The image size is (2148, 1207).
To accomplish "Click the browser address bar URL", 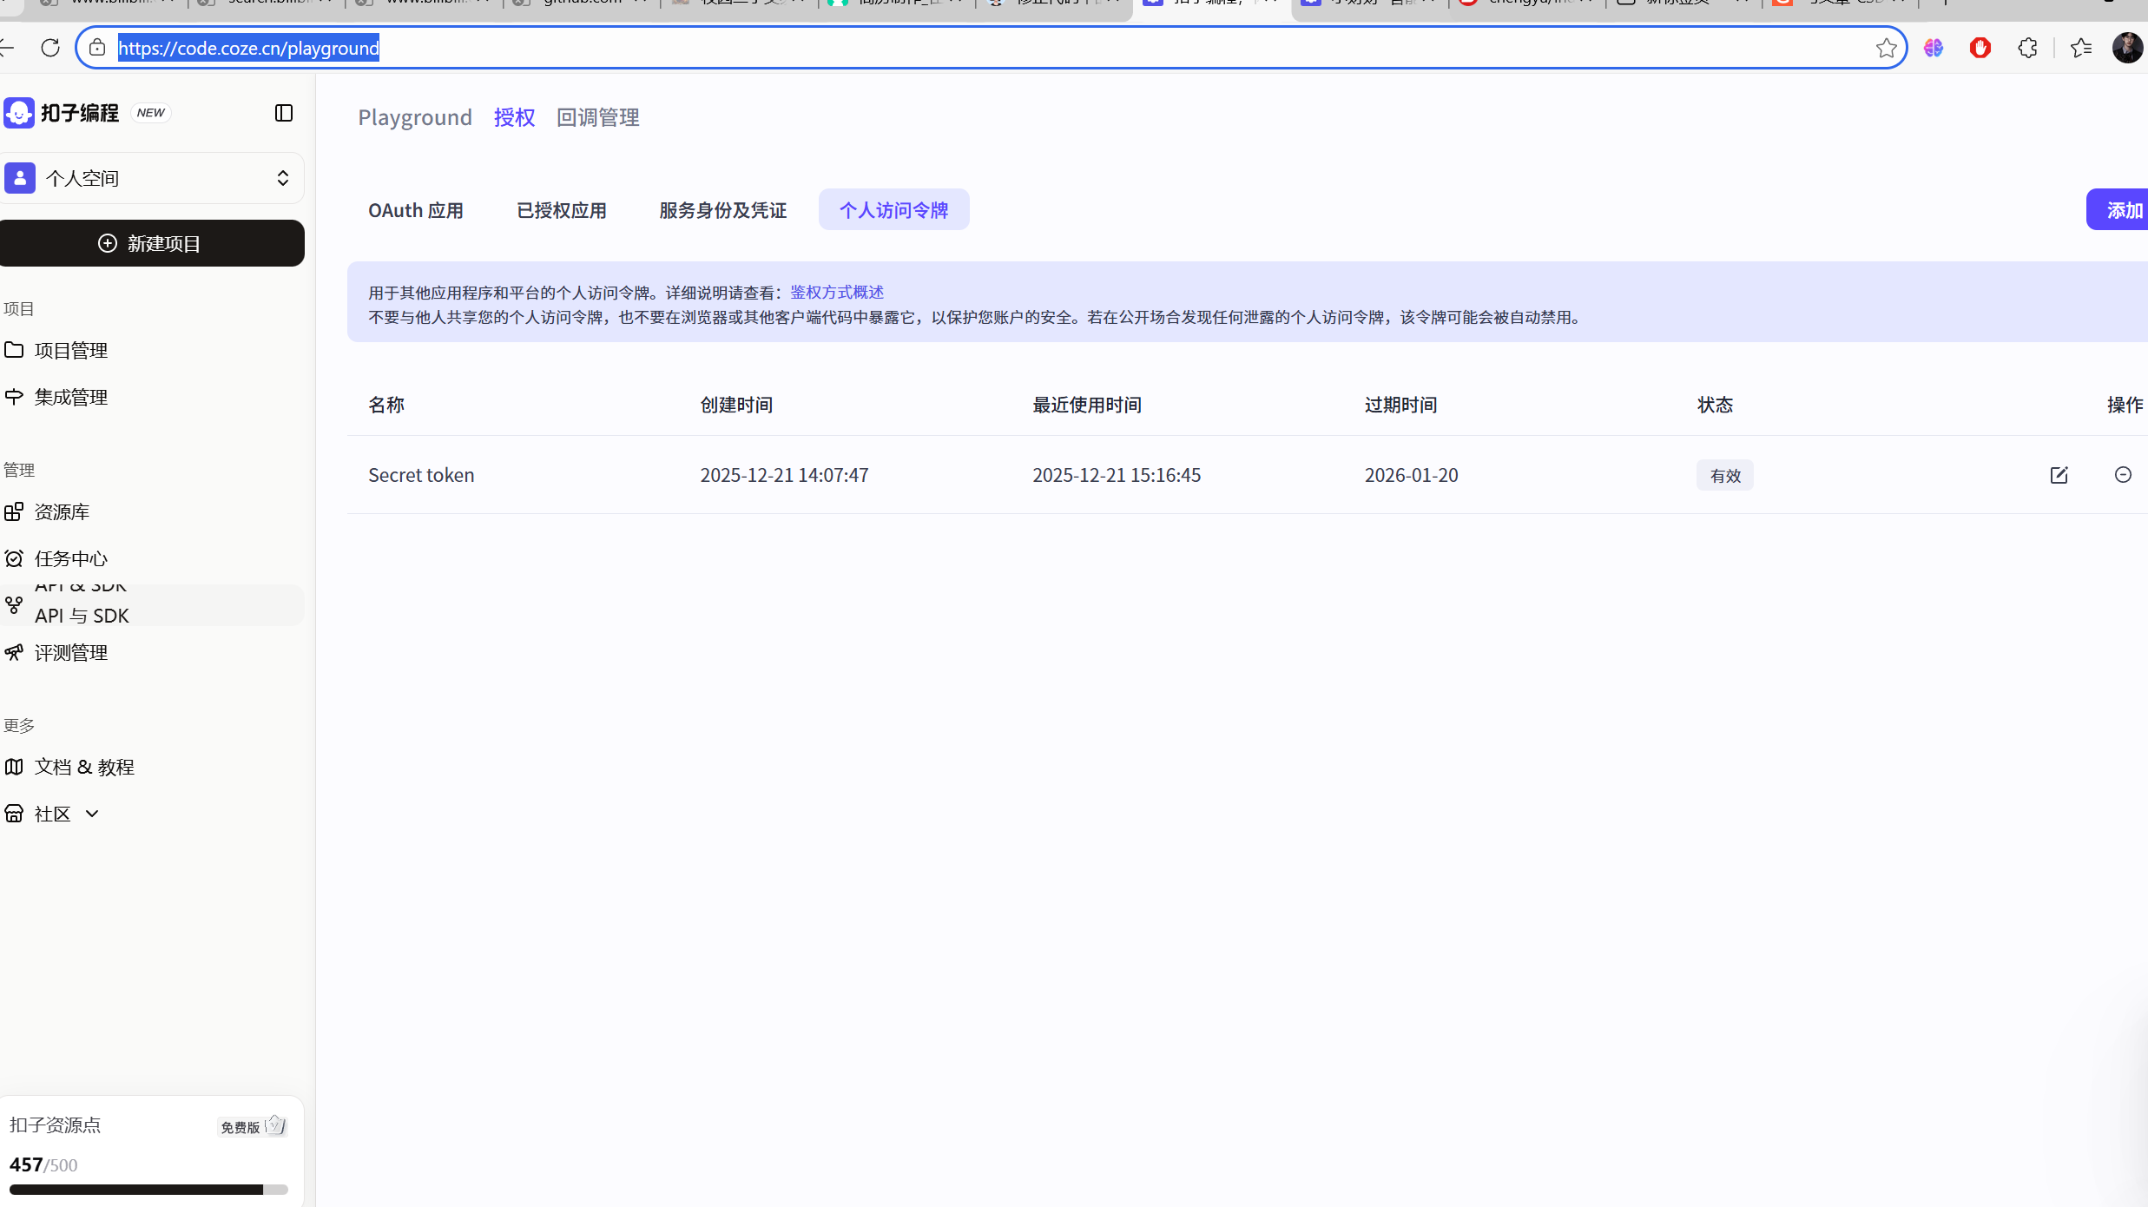I will [x=248, y=48].
